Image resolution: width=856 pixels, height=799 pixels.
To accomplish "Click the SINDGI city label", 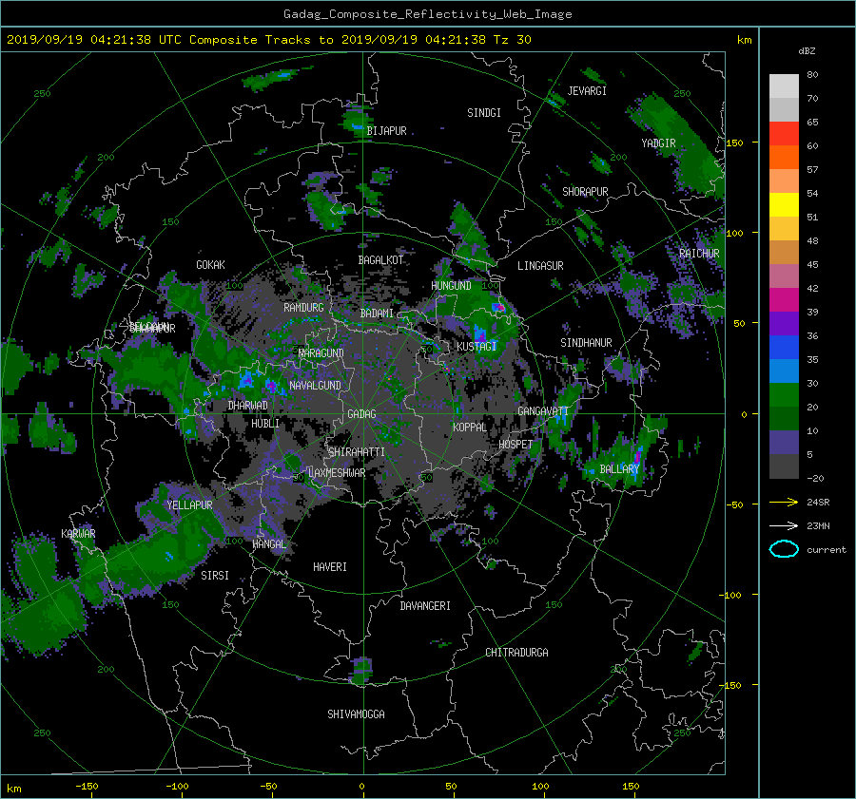I will point(484,113).
